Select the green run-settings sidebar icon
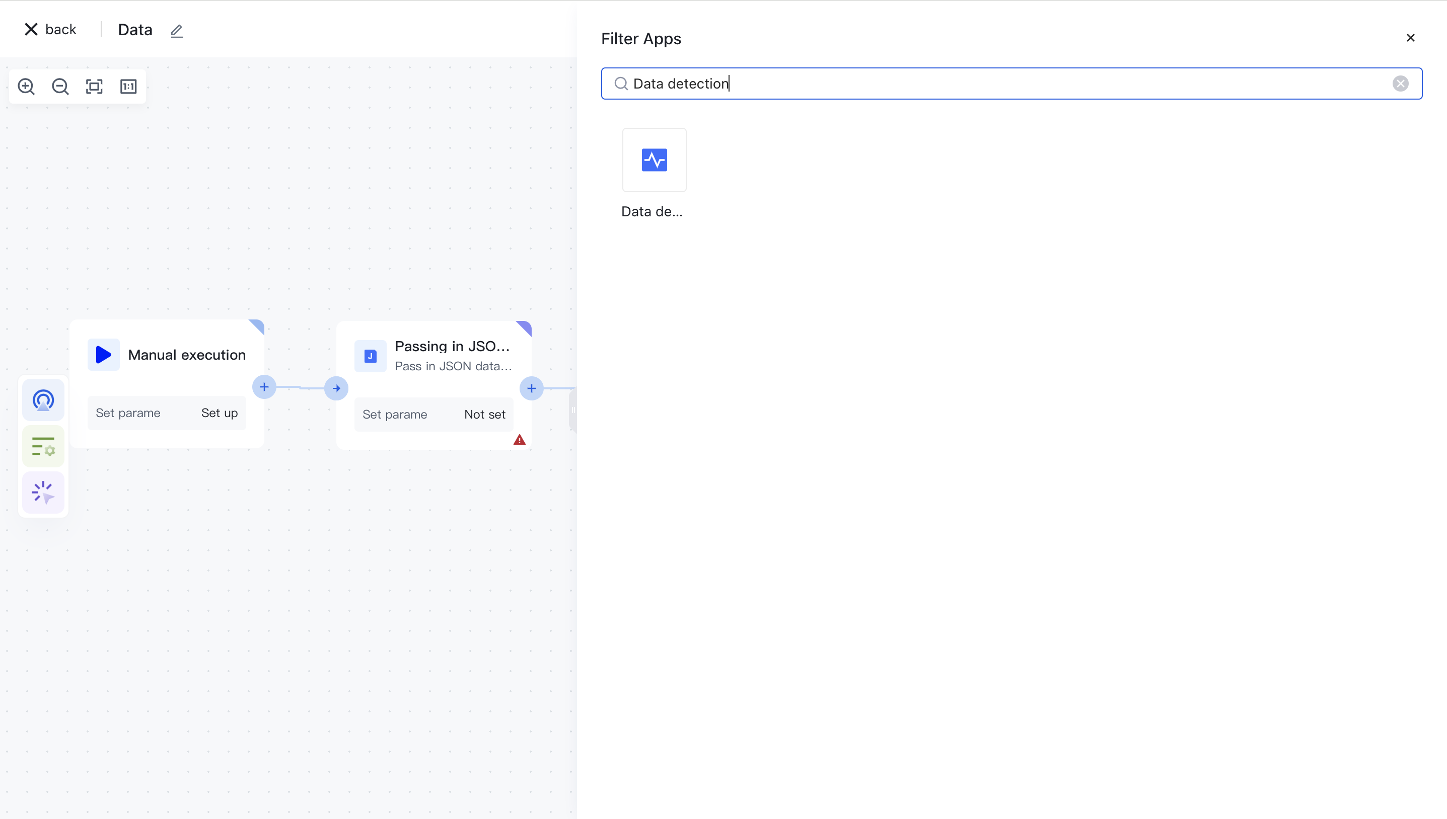The height and width of the screenshot is (819, 1447). click(x=43, y=446)
